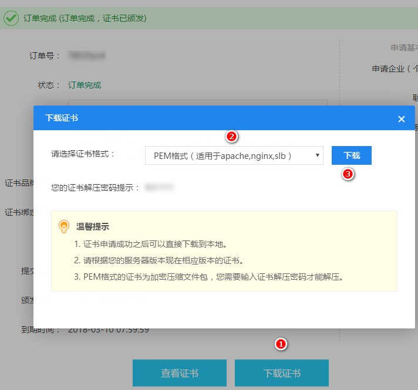Click the 查看证书 button

(180, 373)
